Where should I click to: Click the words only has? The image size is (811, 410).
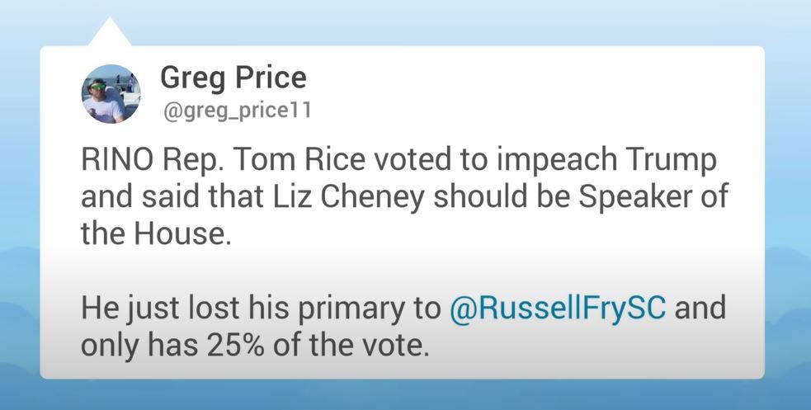pos(139,345)
